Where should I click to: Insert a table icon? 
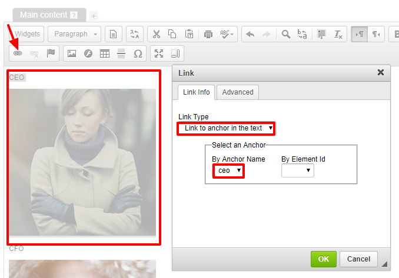[105, 53]
